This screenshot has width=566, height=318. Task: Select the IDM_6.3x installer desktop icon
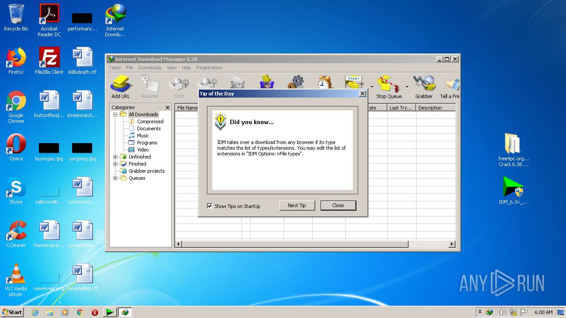pyautogui.click(x=513, y=191)
